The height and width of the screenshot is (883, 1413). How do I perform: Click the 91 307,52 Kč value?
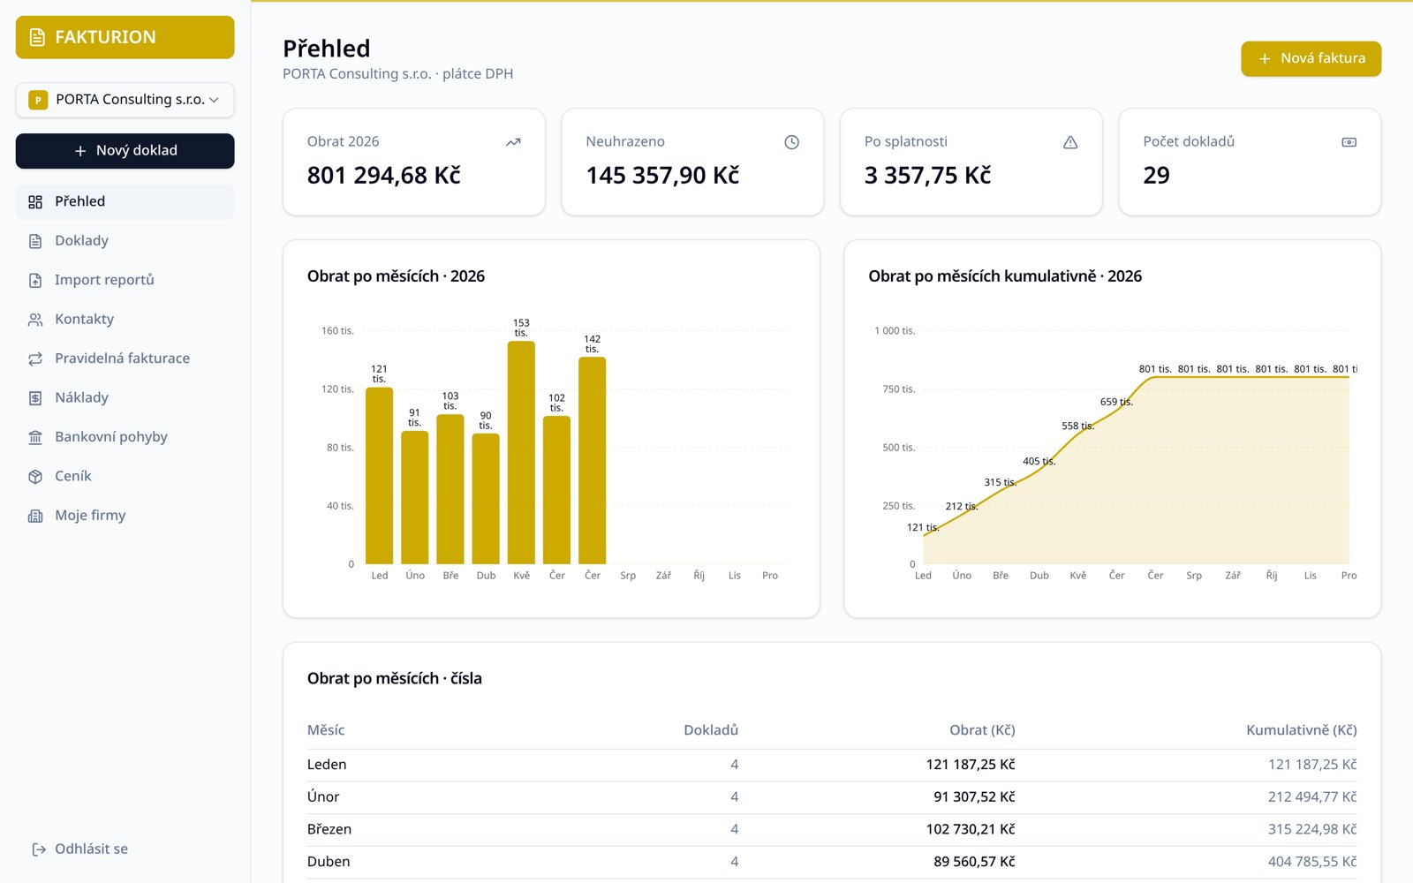pos(974,797)
